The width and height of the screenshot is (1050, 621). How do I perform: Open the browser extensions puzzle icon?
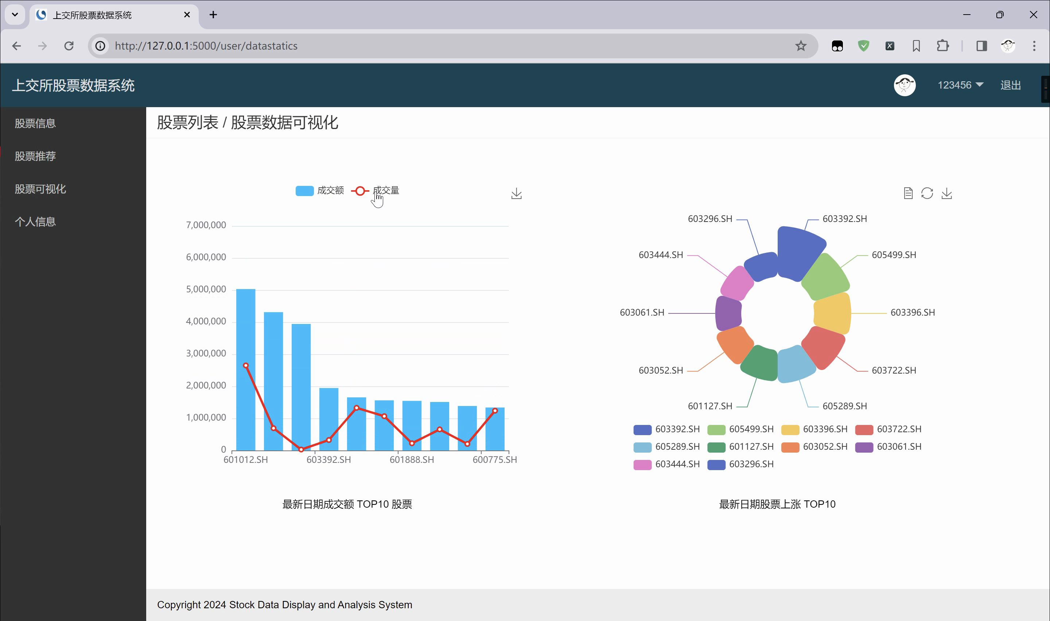click(942, 46)
